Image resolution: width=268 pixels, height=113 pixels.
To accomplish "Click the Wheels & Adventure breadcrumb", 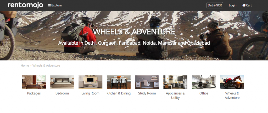I will click(46, 66).
